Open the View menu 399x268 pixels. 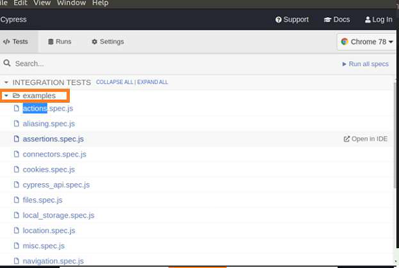tap(42, 3)
